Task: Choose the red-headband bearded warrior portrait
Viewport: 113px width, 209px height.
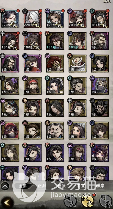Action: (32, 86)
